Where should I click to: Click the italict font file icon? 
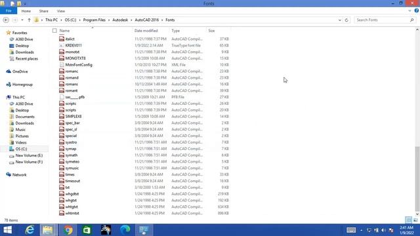[62, 39]
